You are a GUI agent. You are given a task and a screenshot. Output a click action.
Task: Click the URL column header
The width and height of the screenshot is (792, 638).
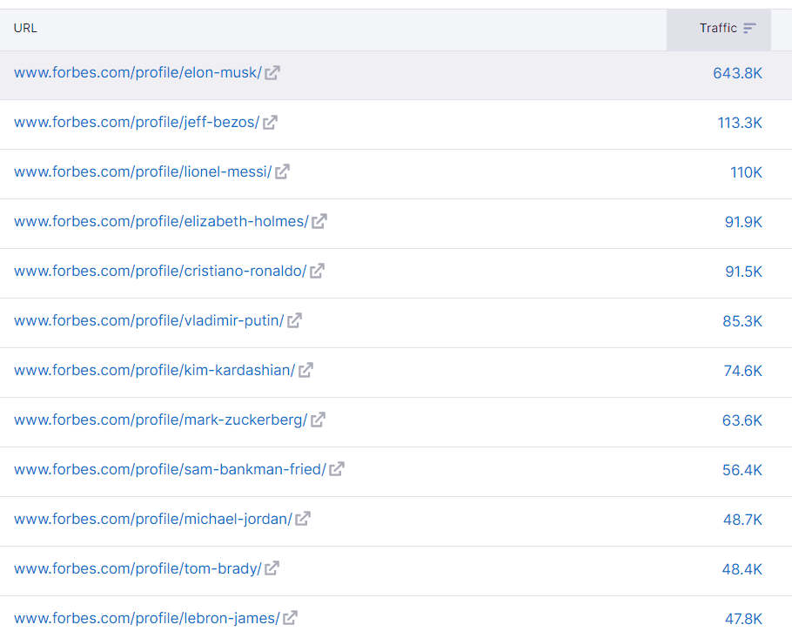click(x=25, y=29)
